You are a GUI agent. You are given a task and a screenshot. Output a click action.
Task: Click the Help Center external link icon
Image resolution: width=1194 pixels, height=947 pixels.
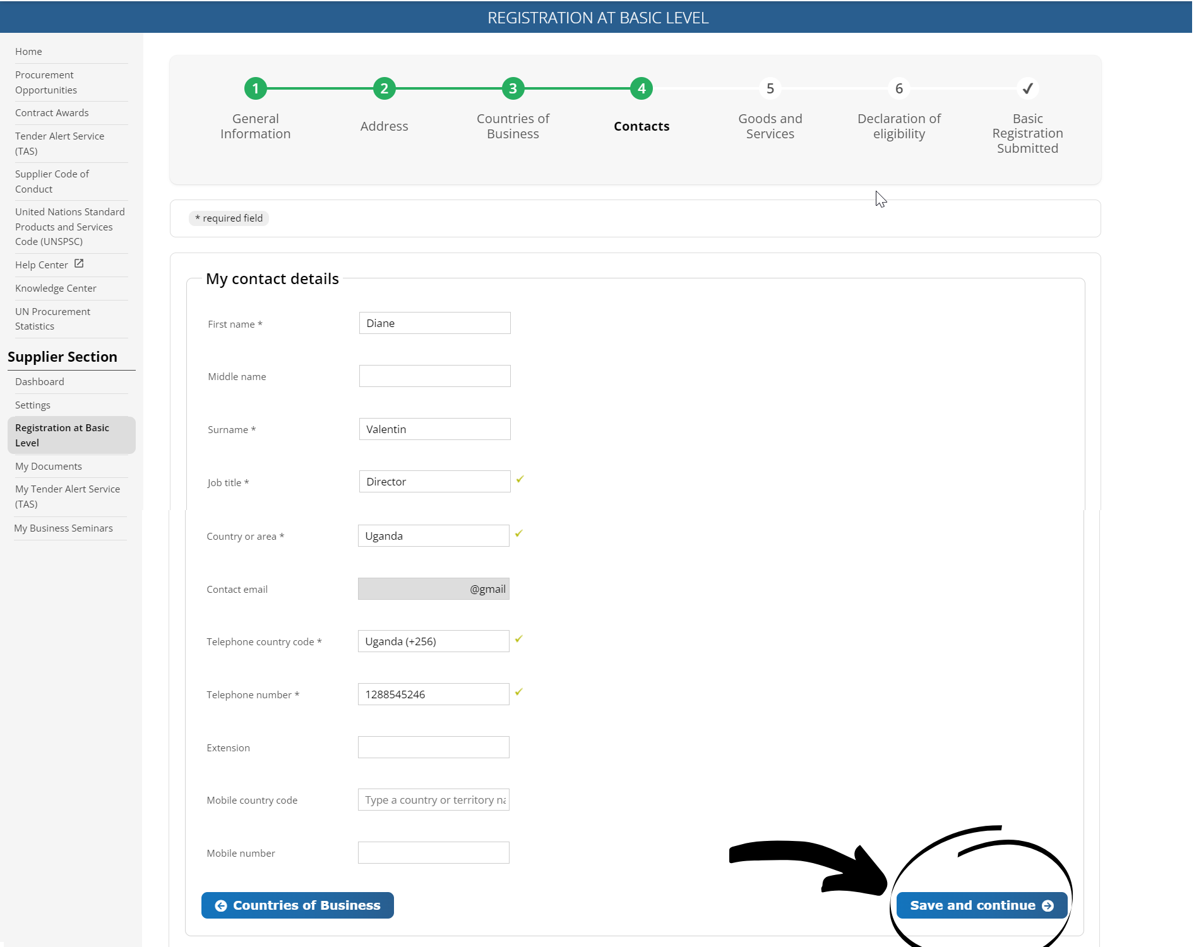tap(79, 264)
